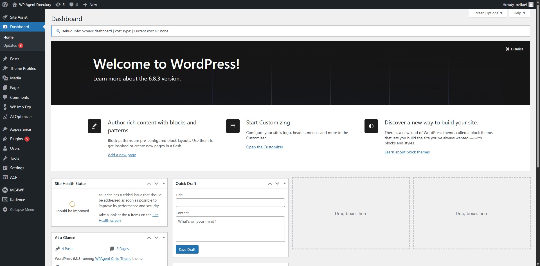The height and width of the screenshot is (266, 540).
Task: Open the Customizer link
Action: tap(265, 147)
